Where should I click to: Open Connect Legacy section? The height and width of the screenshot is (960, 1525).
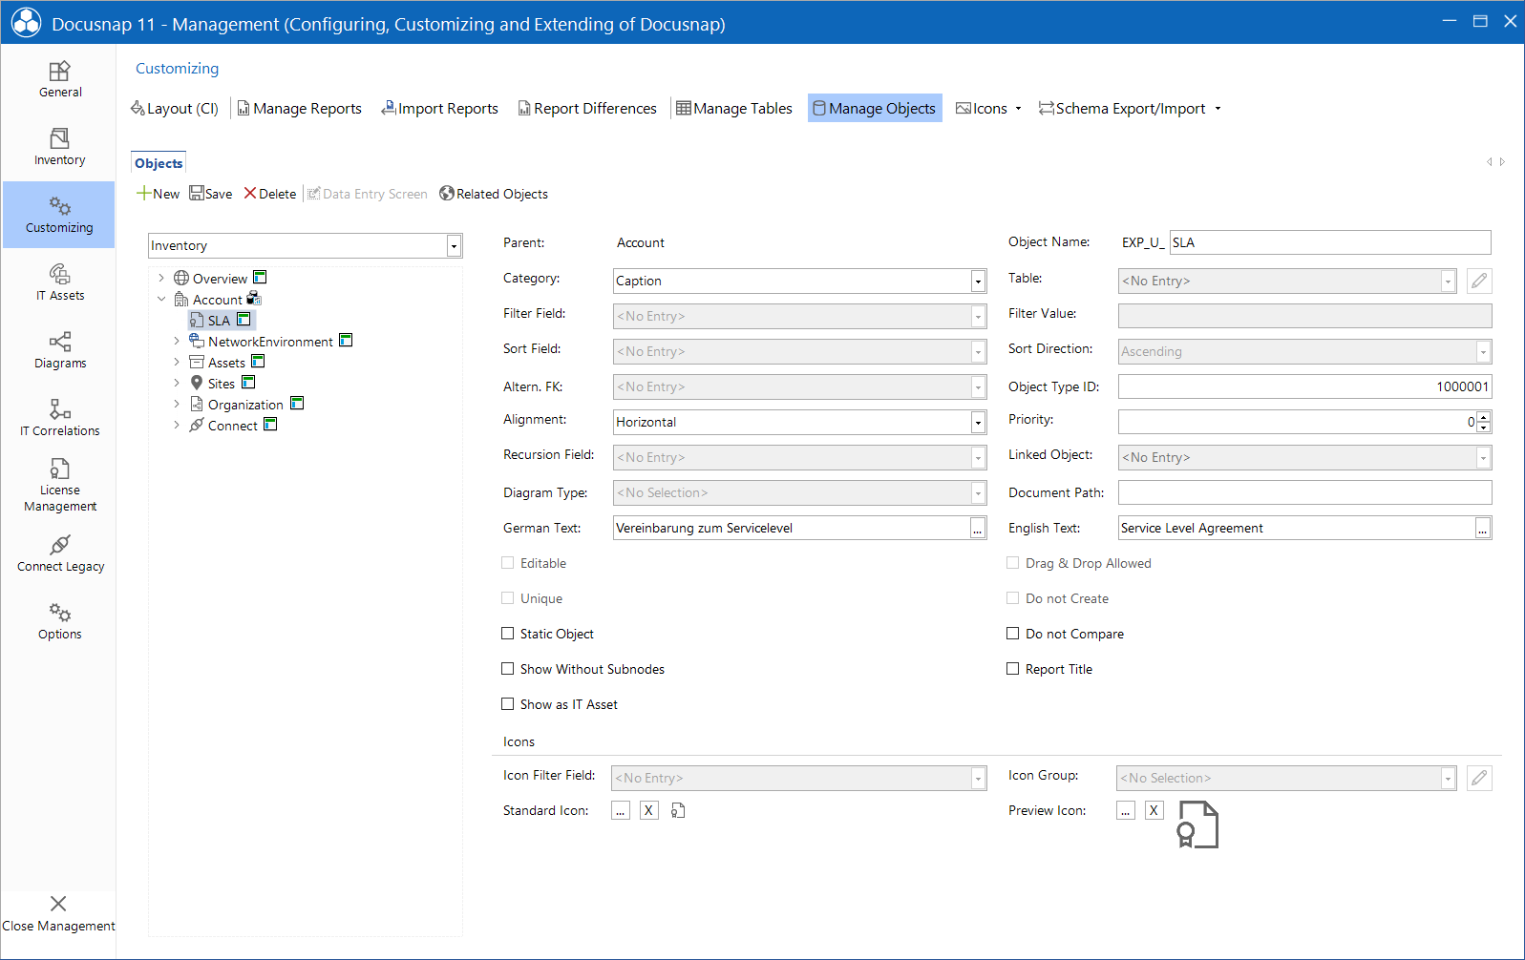click(x=59, y=554)
